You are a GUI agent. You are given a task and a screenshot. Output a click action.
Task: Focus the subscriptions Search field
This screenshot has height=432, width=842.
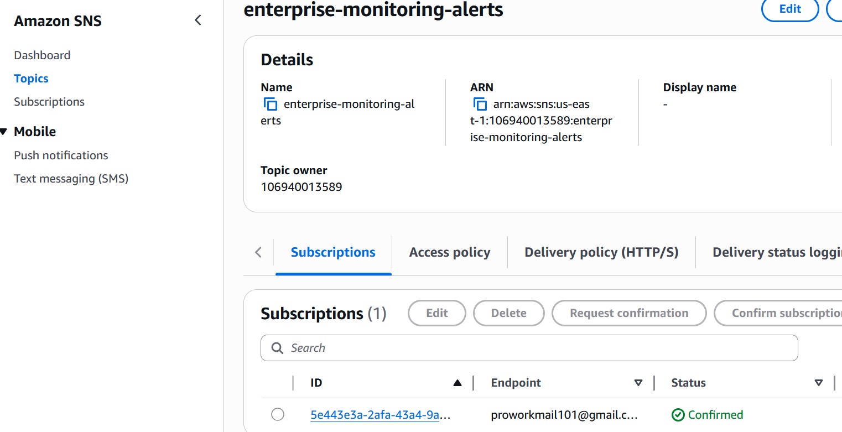coord(529,348)
